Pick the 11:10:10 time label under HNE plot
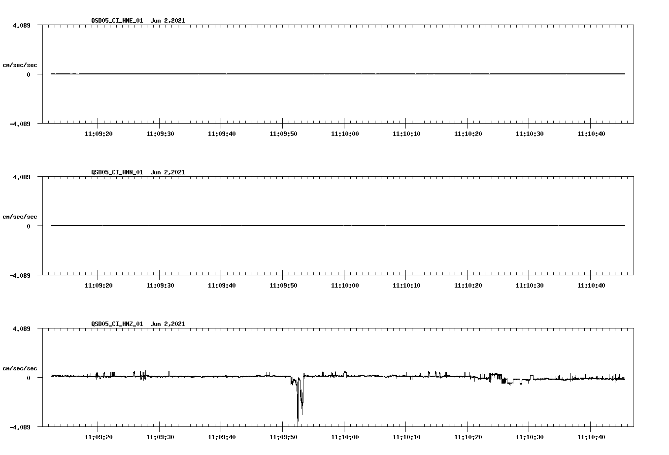The image size is (669, 455). click(x=406, y=133)
